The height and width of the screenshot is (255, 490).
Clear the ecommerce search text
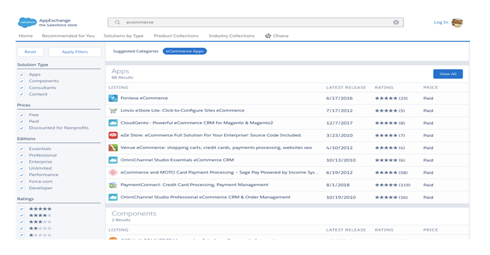click(x=396, y=22)
